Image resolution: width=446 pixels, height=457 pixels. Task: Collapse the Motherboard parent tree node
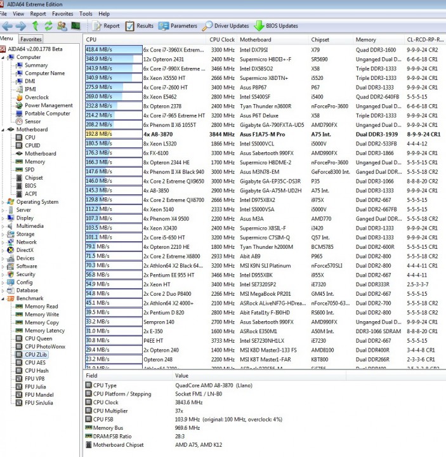coord(3,129)
